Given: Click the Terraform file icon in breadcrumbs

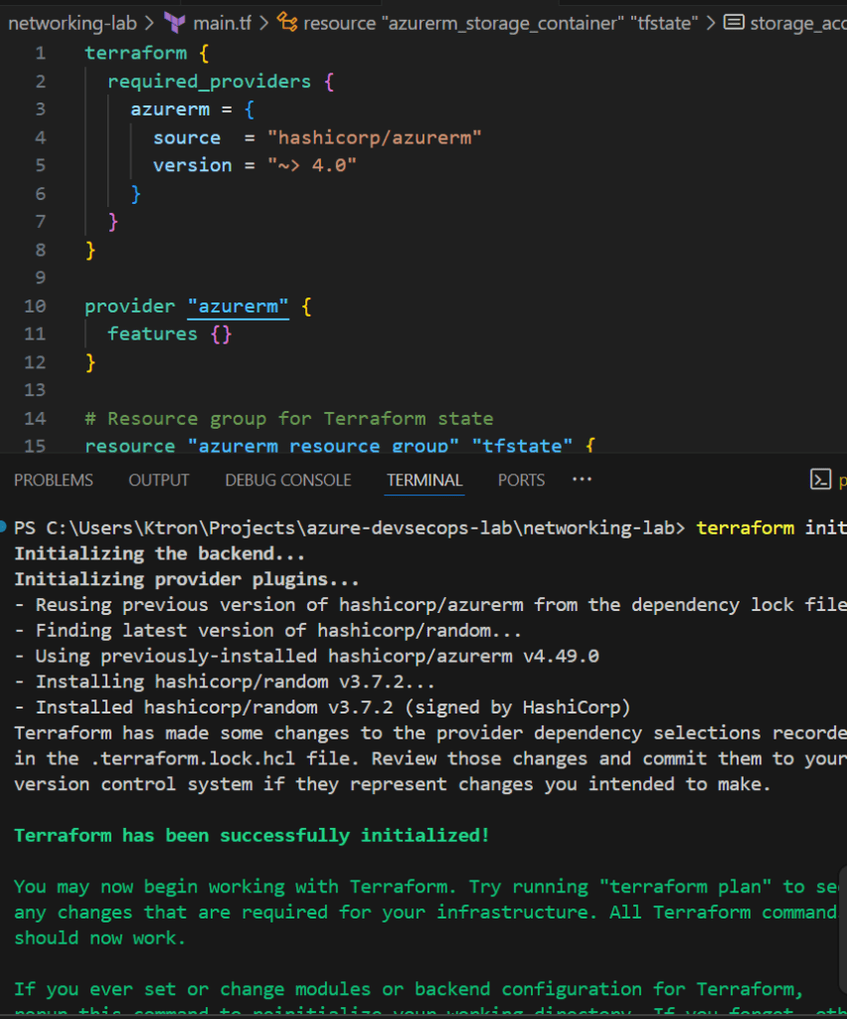Looking at the screenshot, I should pos(174,22).
